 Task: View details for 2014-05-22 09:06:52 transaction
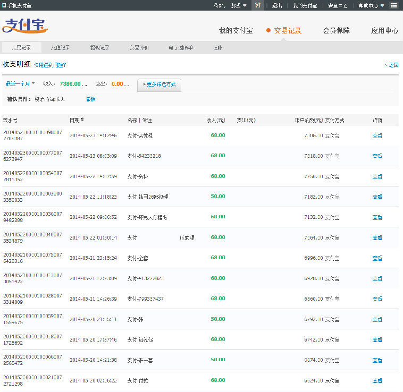(377, 217)
